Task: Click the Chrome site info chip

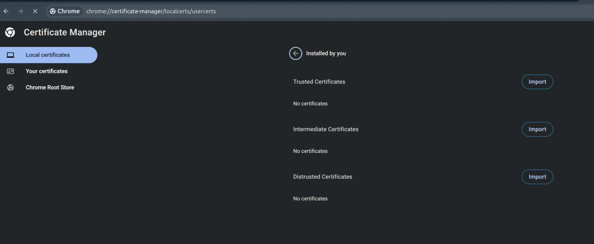Action: (x=65, y=11)
